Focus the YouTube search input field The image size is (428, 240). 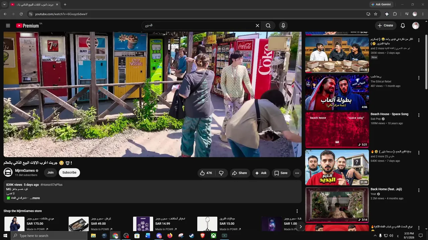click(x=199, y=26)
